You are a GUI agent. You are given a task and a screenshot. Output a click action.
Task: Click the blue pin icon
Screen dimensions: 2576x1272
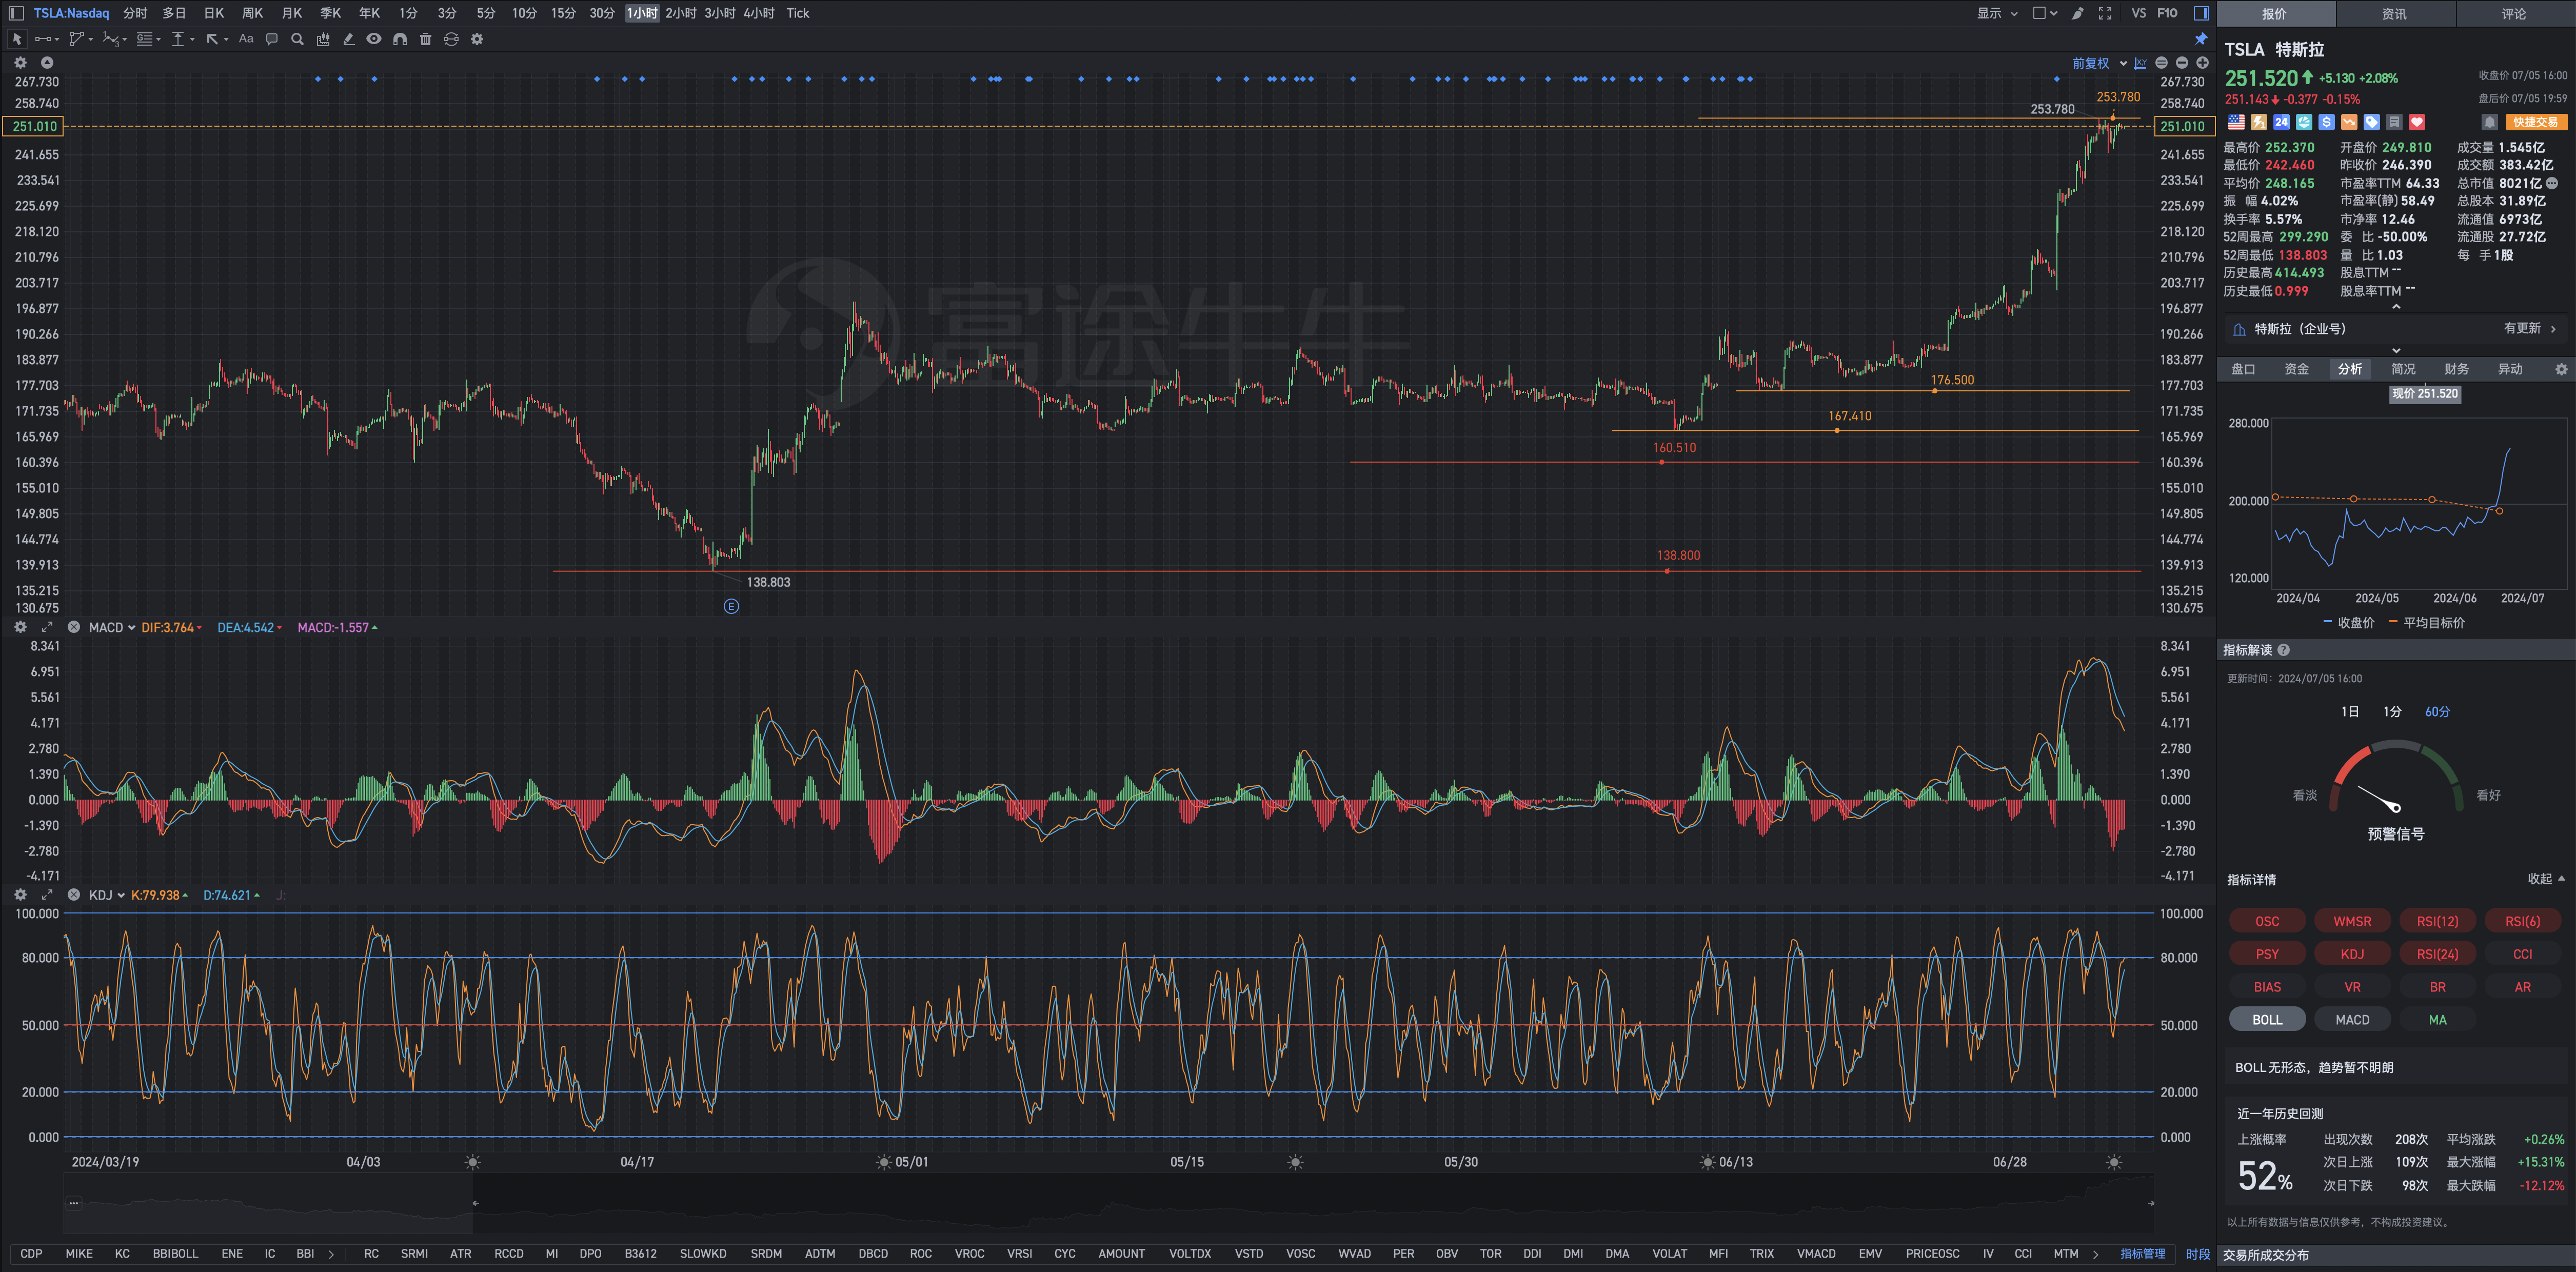coord(2201,39)
